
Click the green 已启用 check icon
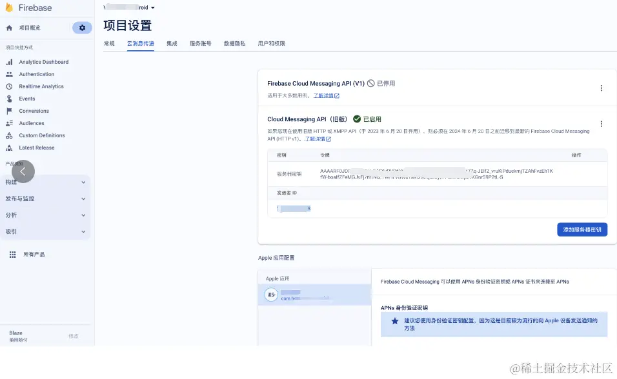click(x=357, y=119)
